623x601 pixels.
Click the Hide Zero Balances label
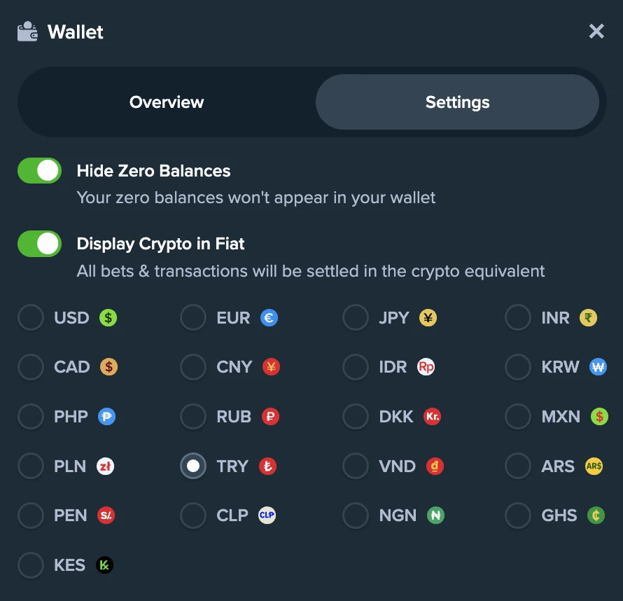pos(153,171)
